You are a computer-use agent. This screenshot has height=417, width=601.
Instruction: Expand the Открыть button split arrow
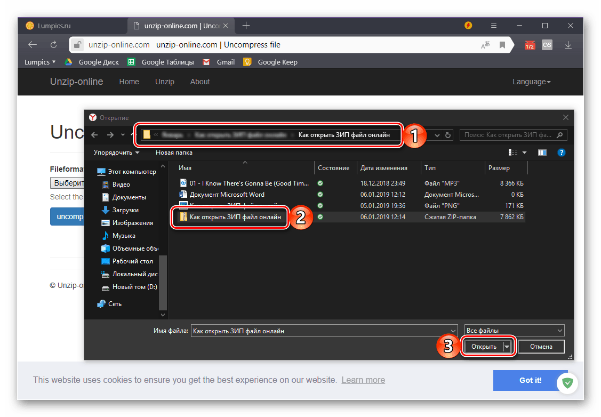click(507, 347)
